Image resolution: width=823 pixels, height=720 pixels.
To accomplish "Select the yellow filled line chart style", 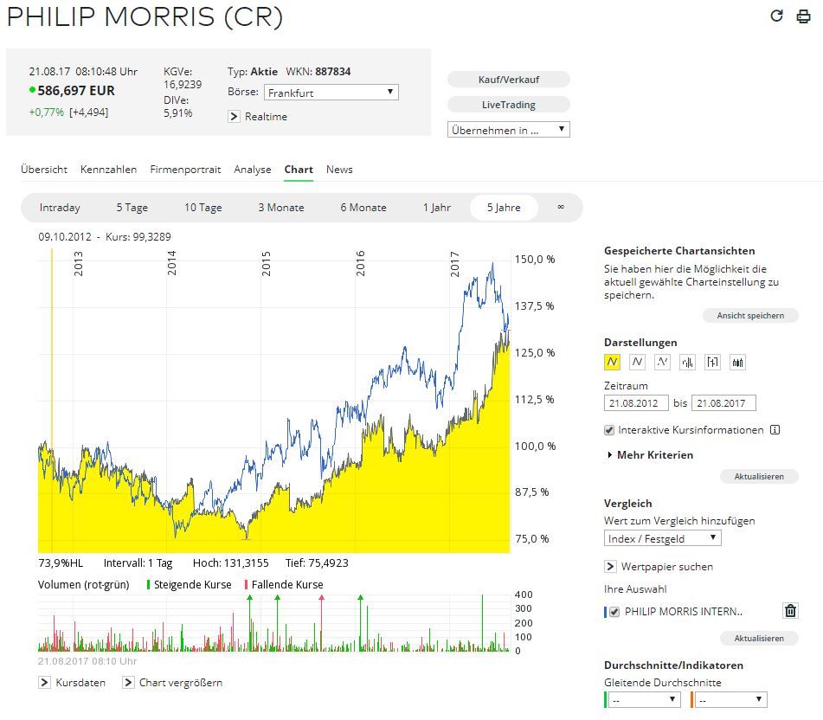I will coord(612,362).
